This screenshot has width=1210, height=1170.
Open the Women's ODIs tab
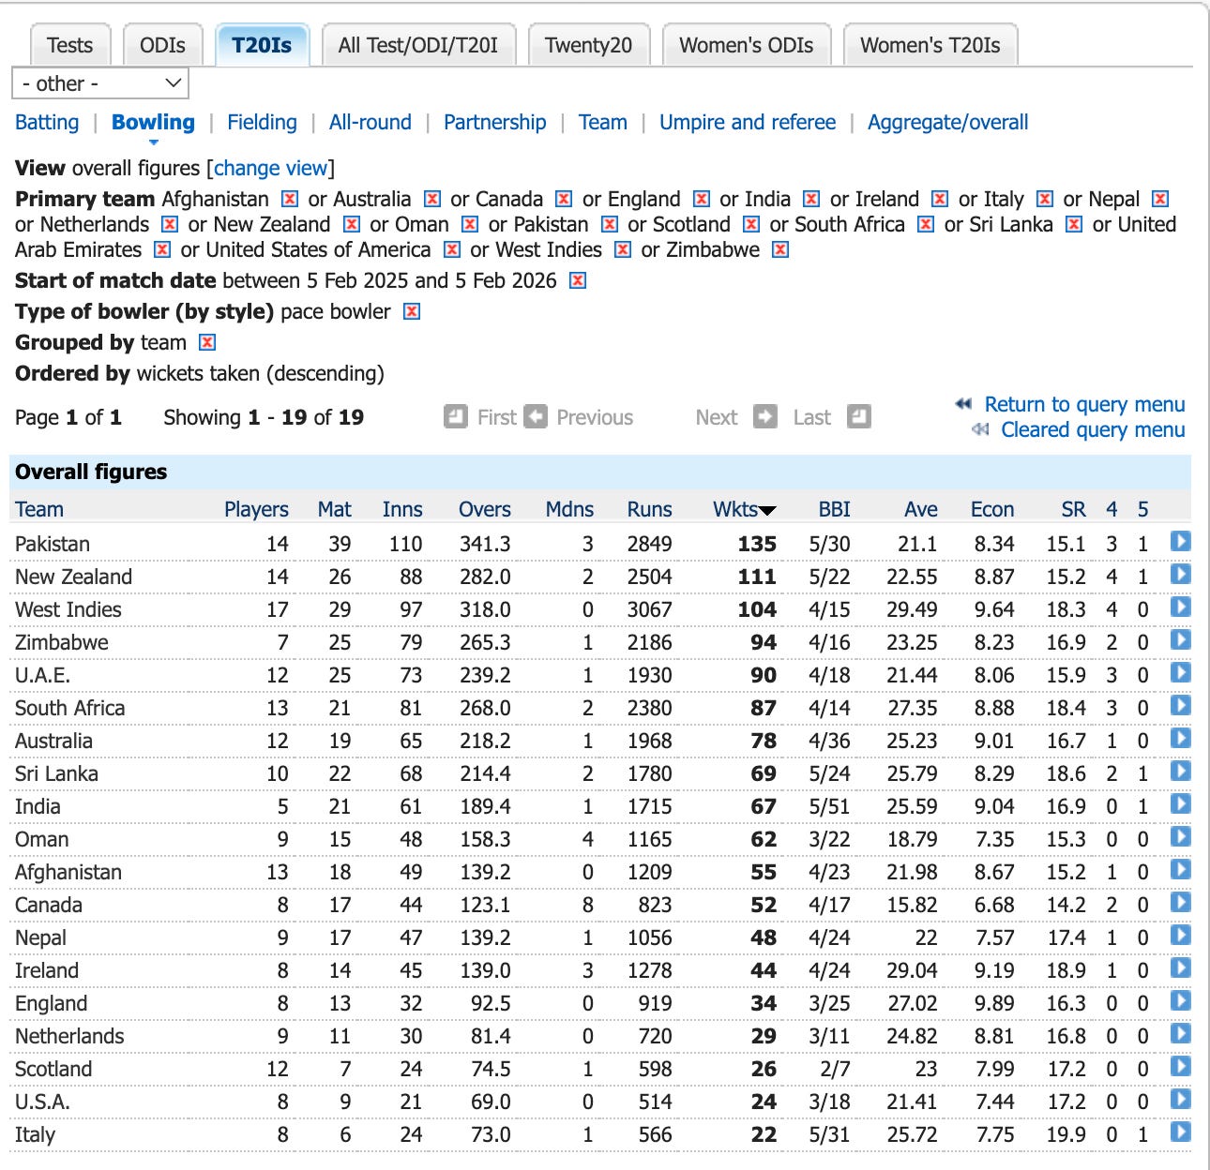point(747,45)
